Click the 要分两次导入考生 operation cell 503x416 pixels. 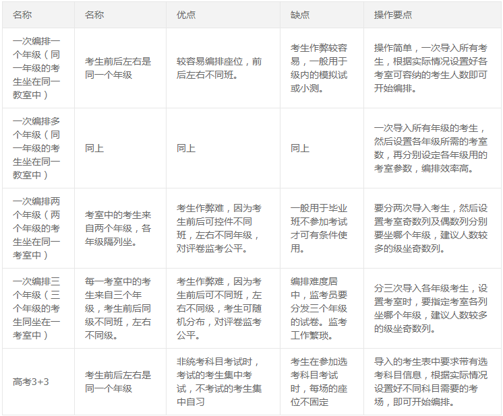coord(431,228)
